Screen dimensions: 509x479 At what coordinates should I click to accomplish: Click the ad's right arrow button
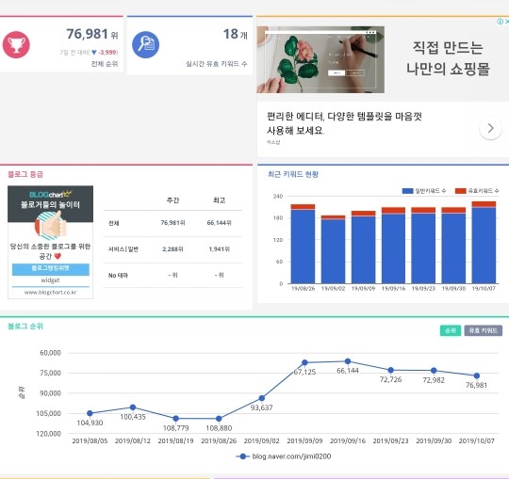490,128
